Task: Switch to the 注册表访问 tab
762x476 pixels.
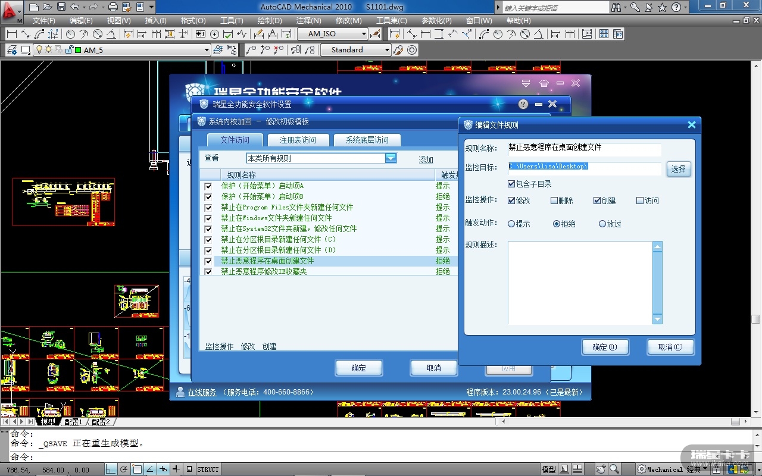Action: tap(298, 140)
